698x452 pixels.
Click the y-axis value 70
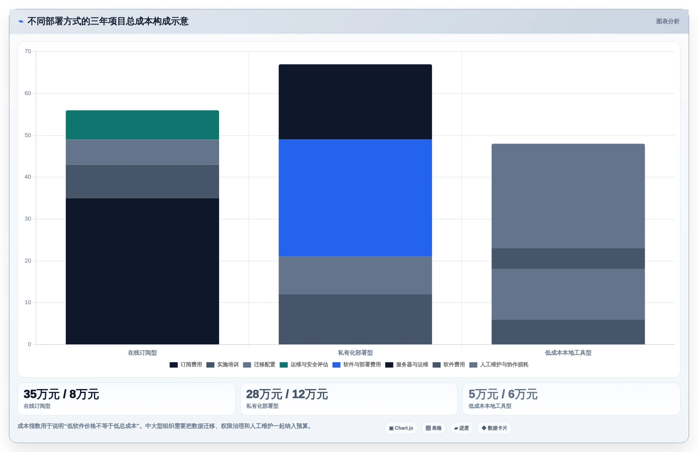point(28,51)
